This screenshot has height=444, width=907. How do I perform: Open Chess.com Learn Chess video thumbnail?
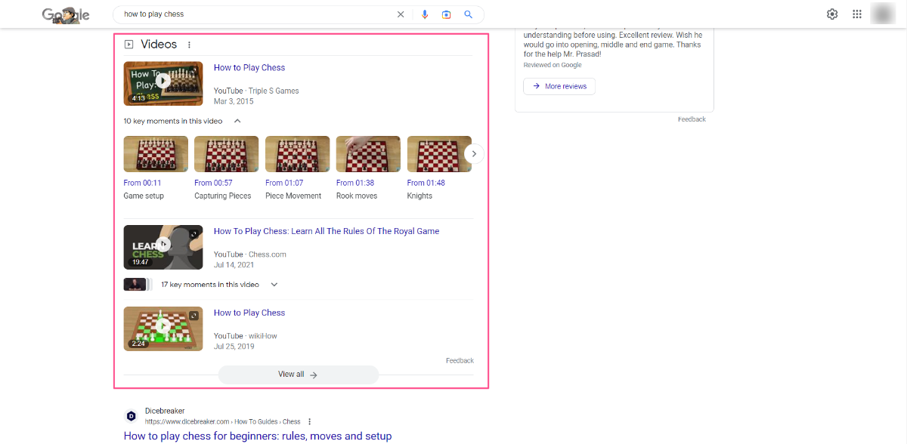tap(163, 247)
